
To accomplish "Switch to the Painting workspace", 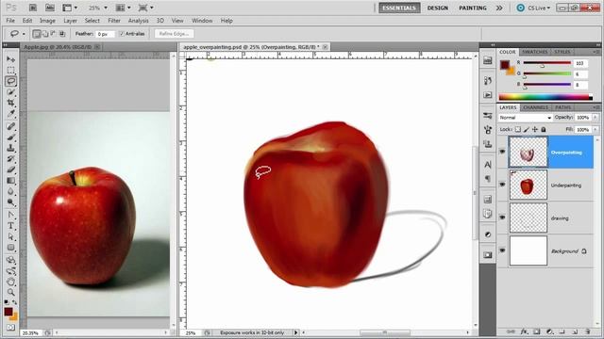I will (473, 8).
